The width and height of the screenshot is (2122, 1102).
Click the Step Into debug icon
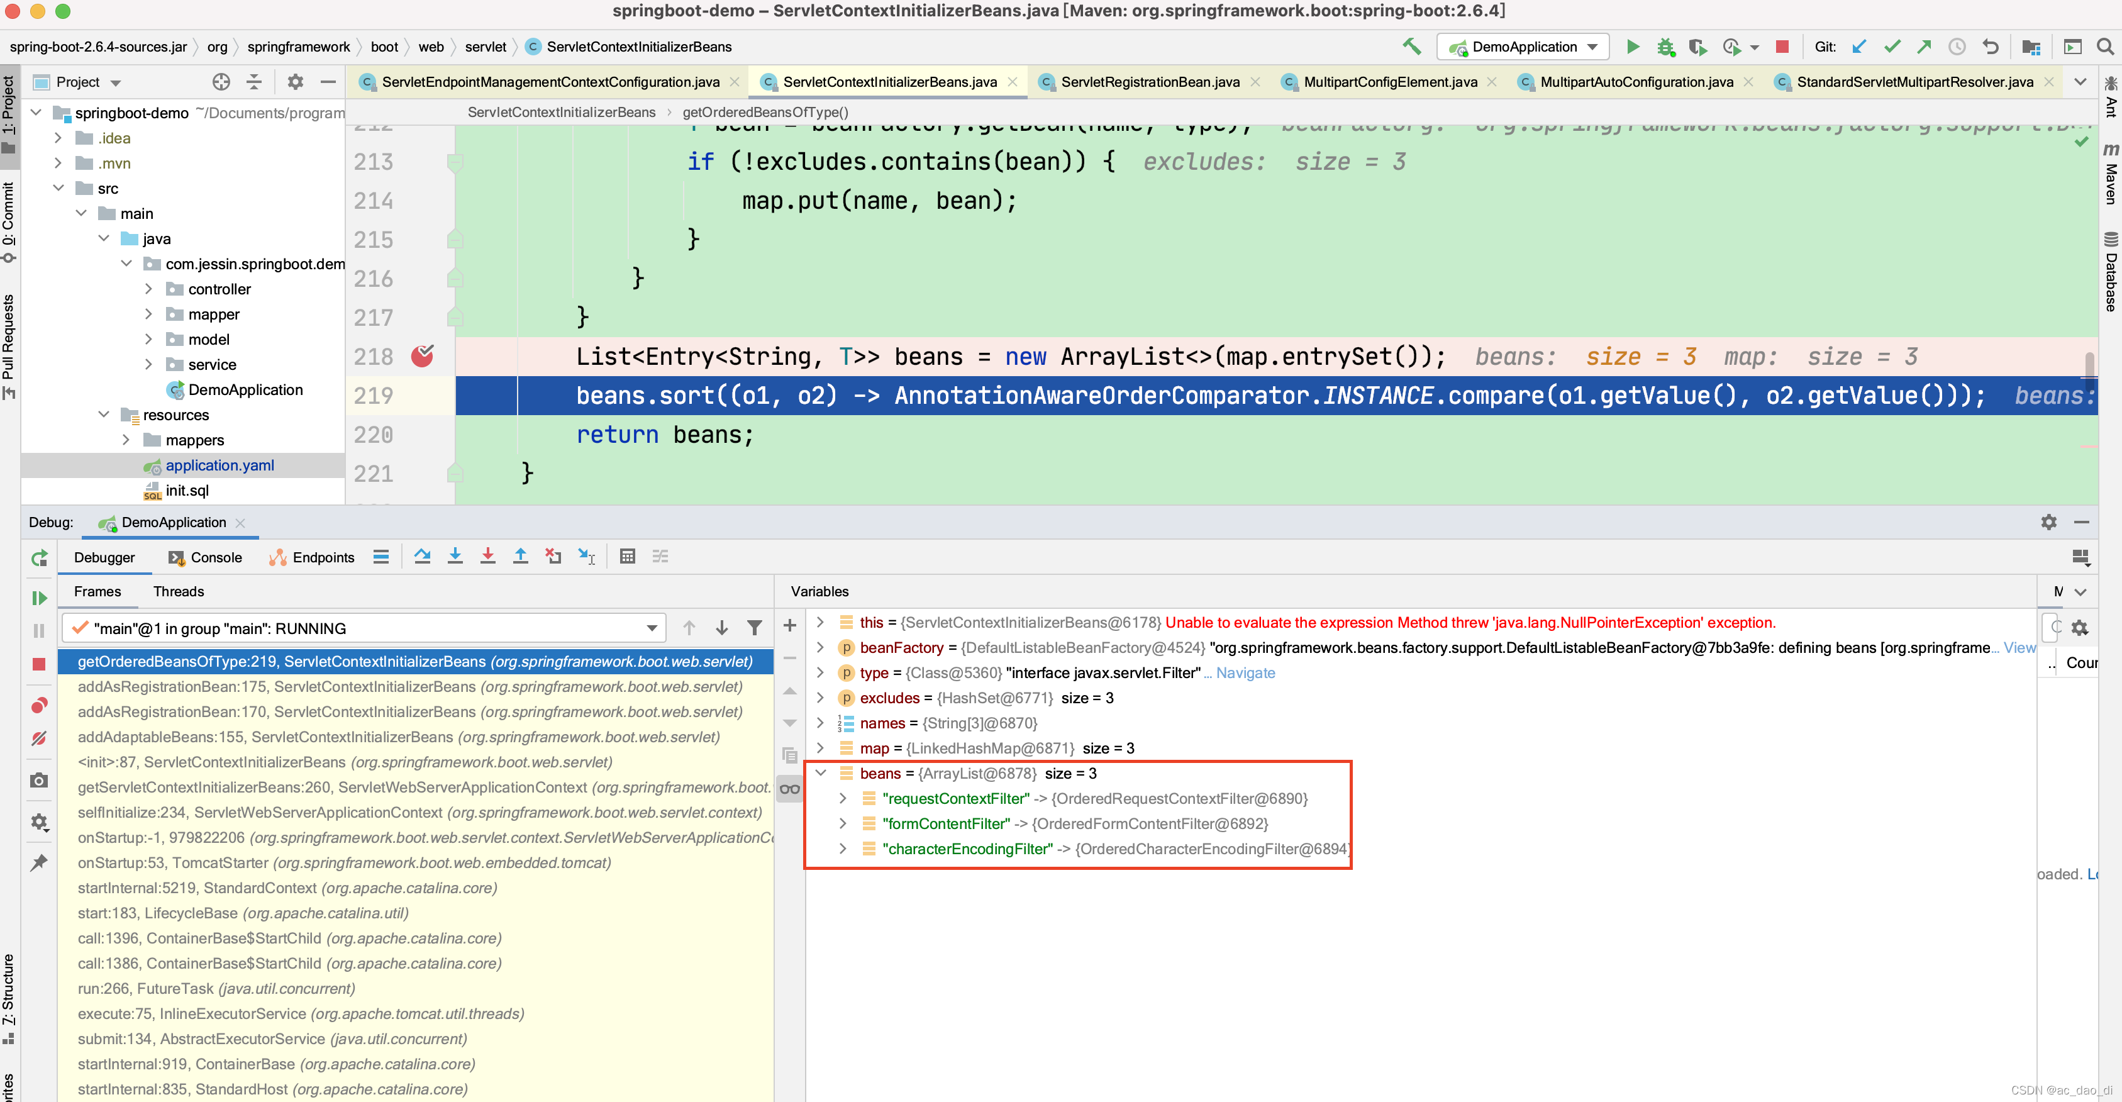click(x=455, y=557)
